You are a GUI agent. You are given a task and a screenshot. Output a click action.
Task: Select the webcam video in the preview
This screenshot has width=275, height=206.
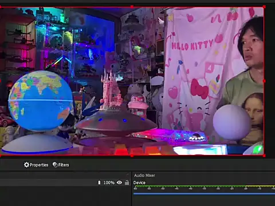coord(132,81)
